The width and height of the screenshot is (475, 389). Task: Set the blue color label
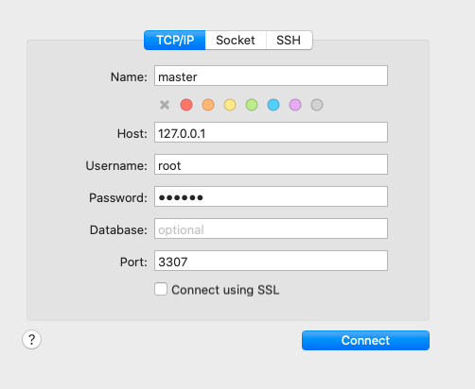tap(273, 105)
